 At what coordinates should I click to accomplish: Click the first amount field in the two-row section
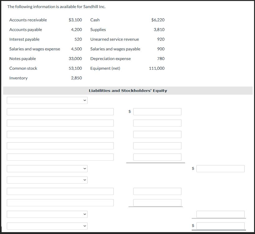157,191
